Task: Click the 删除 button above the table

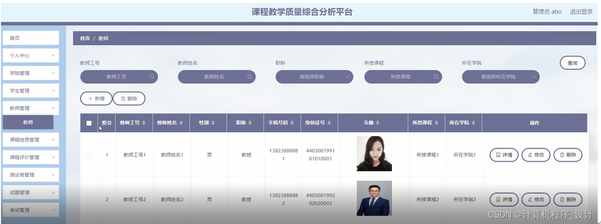Action: 129,98
